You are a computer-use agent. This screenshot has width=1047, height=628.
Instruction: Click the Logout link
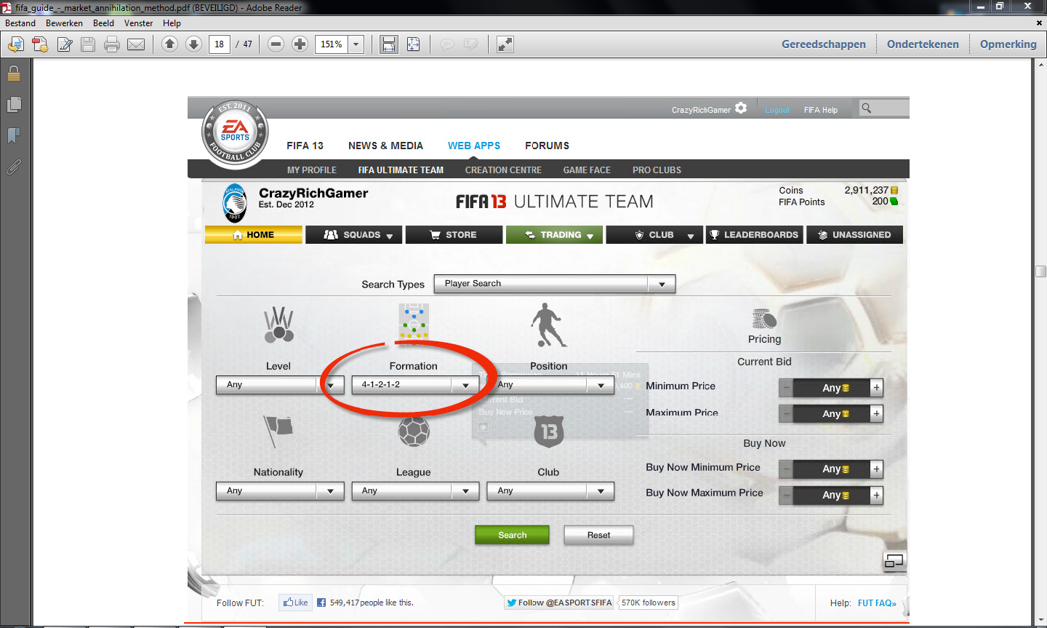pos(777,111)
